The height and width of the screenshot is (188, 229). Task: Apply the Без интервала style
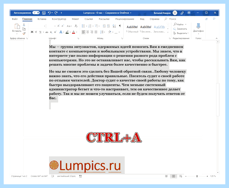click(146, 29)
